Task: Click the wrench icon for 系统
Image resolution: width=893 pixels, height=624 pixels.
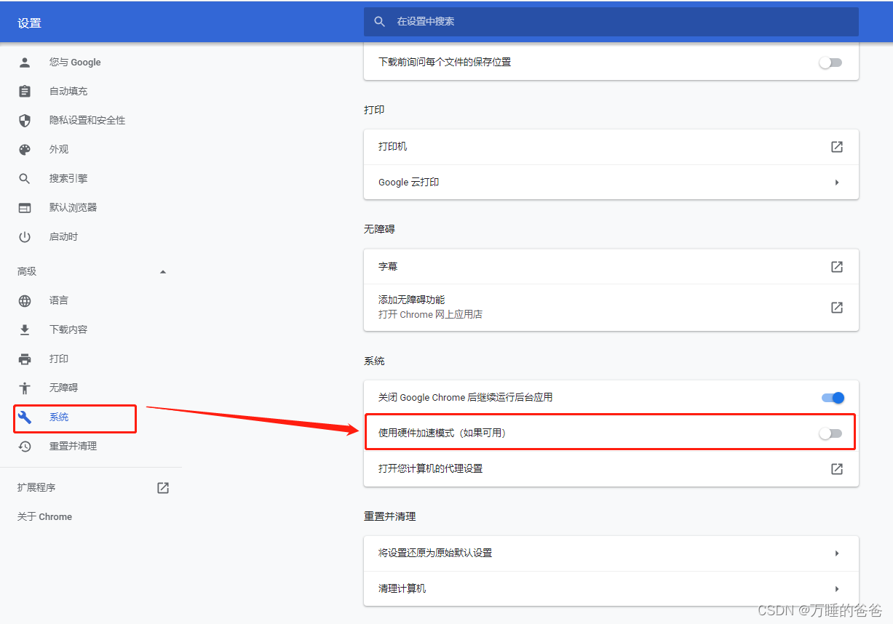Action: [25, 417]
